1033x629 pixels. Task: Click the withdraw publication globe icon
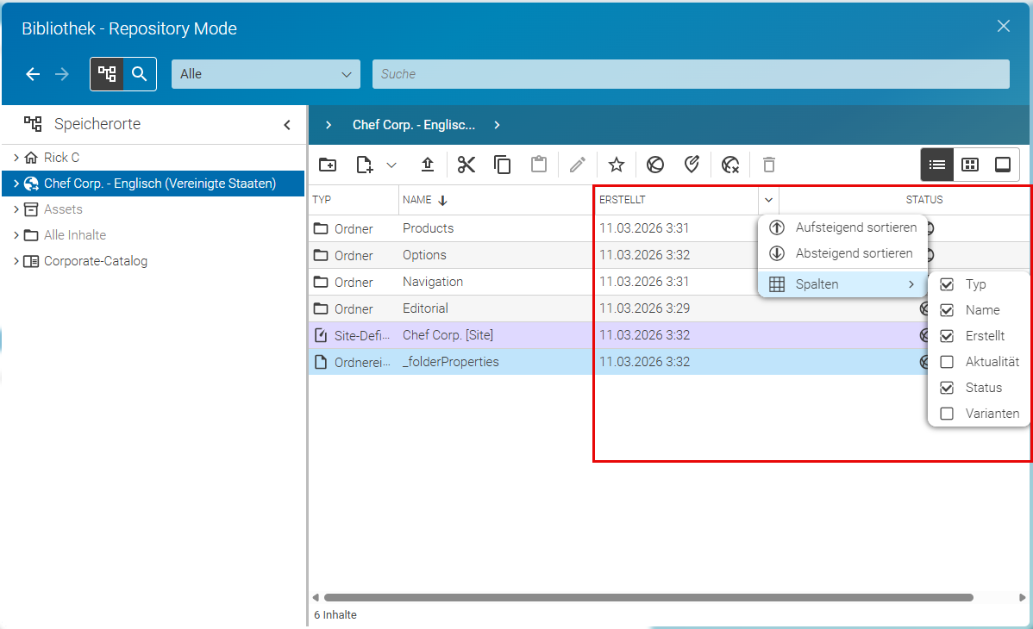click(730, 165)
